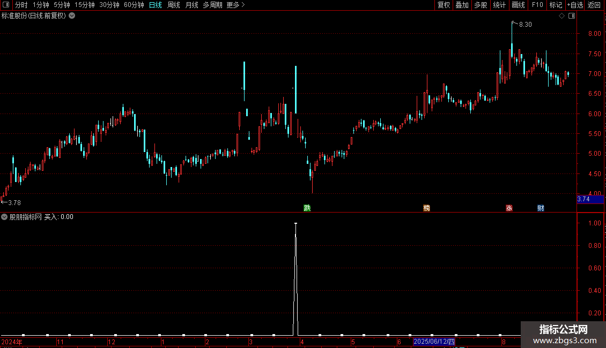Open the 统计 statistics tool
Screen dimensions: 606x348
point(499,5)
